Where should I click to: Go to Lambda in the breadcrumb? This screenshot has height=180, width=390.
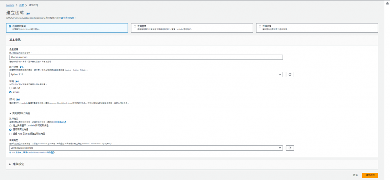point(10,5)
